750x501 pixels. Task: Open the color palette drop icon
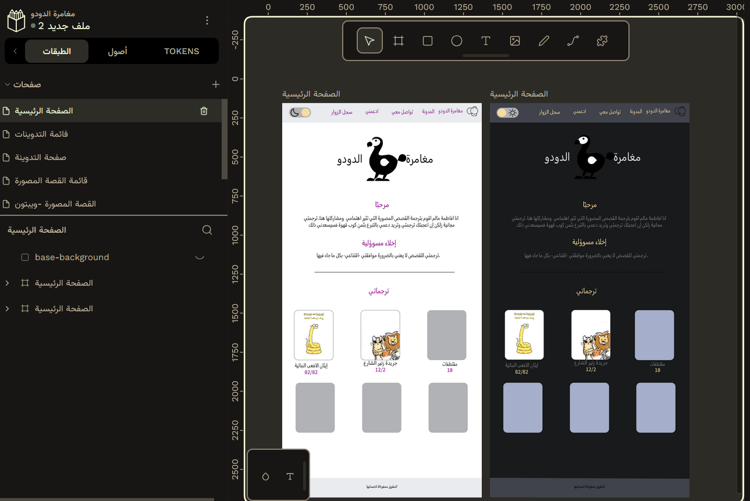tap(266, 477)
